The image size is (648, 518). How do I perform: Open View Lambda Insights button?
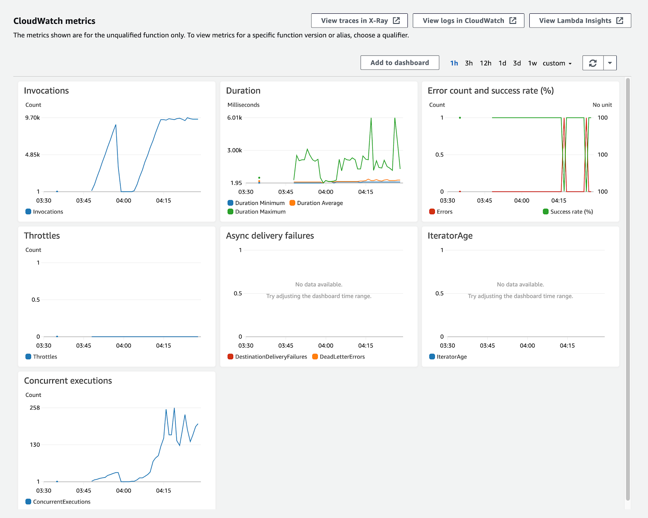[x=580, y=21]
